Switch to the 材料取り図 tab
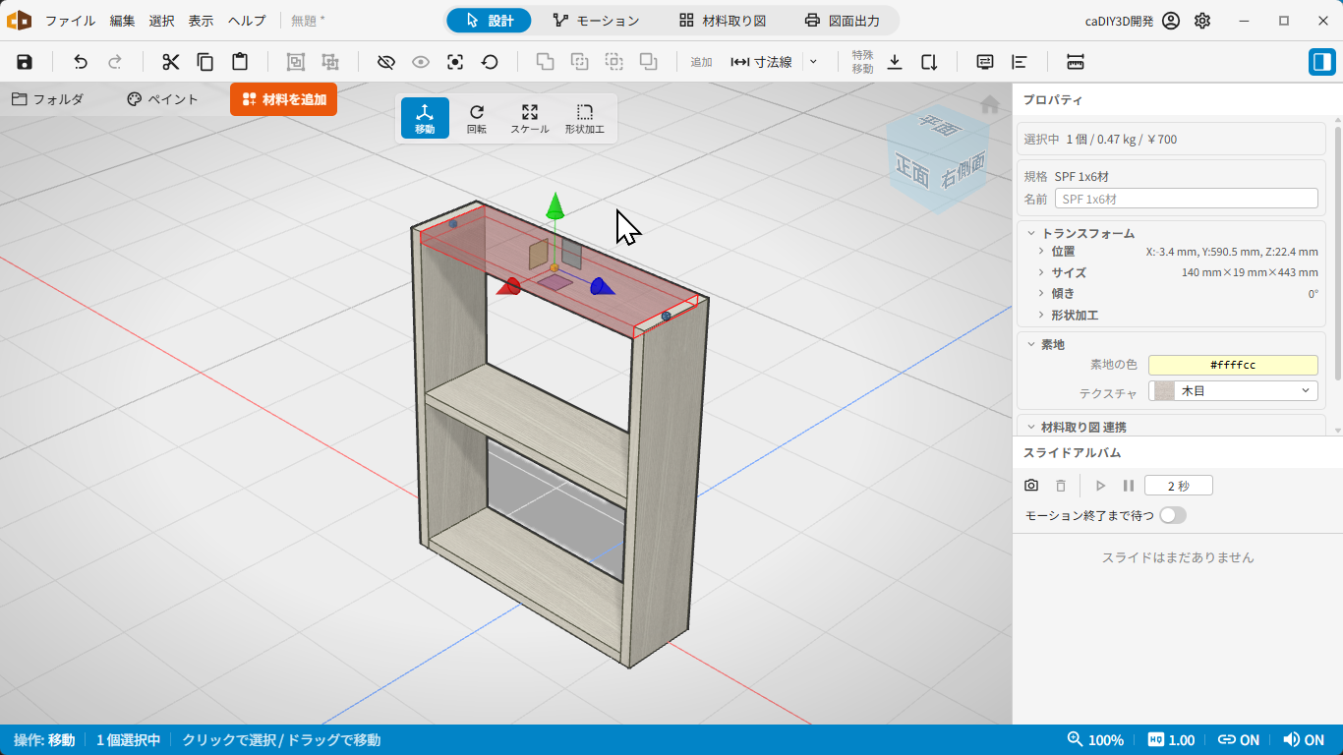Image resolution: width=1343 pixels, height=755 pixels. [x=723, y=21]
